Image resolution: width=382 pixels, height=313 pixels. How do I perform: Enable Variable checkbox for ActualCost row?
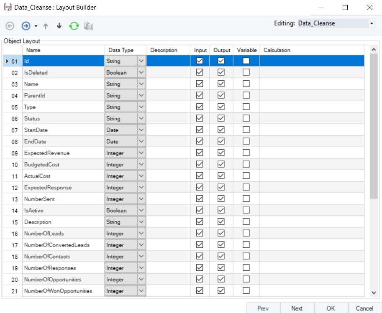pos(246,176)
